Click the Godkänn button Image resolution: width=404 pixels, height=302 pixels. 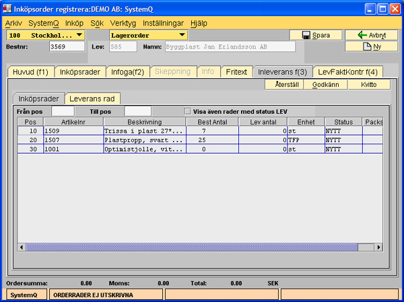[326, 84]
